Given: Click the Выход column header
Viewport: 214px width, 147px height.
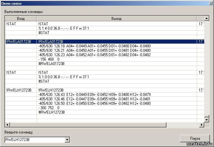Looking at the screenshot, I should [116, 19].
